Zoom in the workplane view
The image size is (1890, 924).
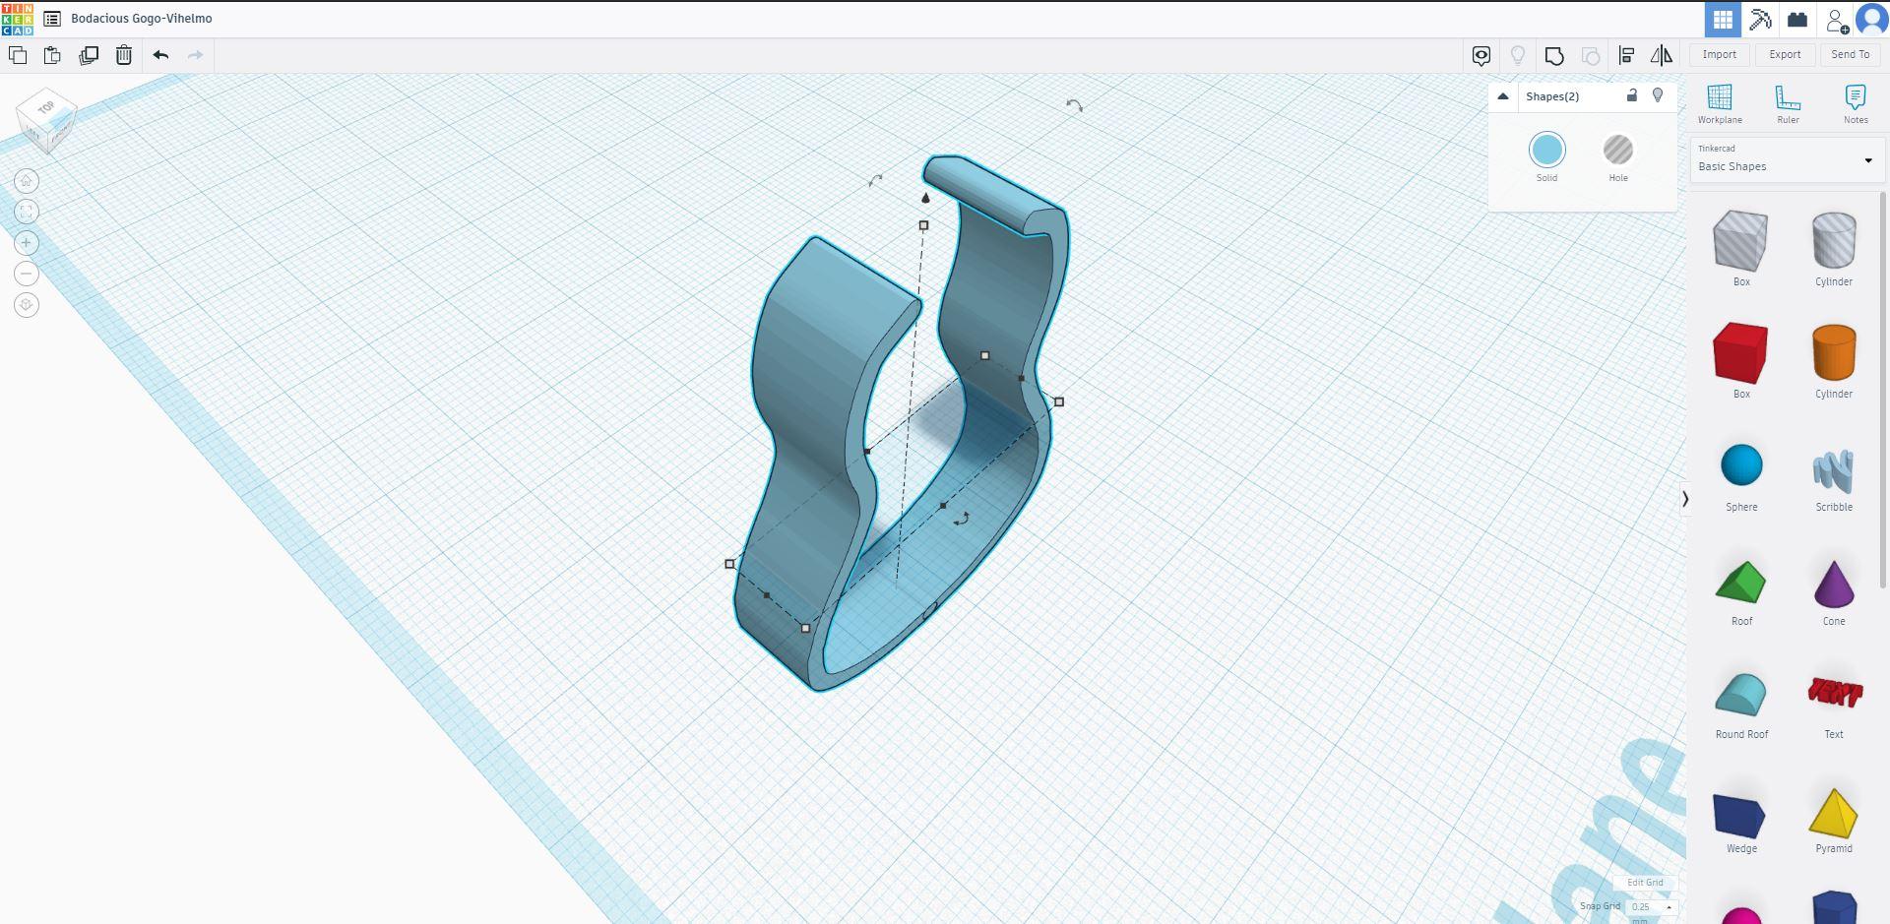coord(27,243)
